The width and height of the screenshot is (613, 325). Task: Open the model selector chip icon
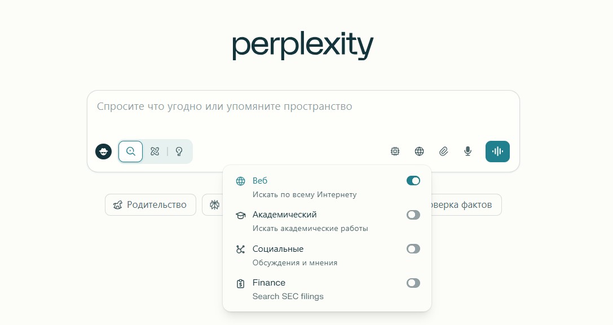pos(395,151)
